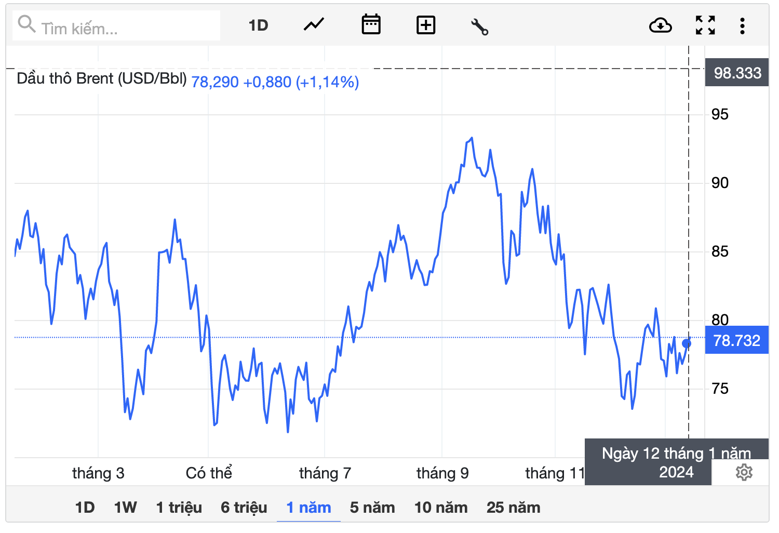The image size is (779, 533).
Task: Click the Có thể axis label
Action: click(x=209, y=473)
